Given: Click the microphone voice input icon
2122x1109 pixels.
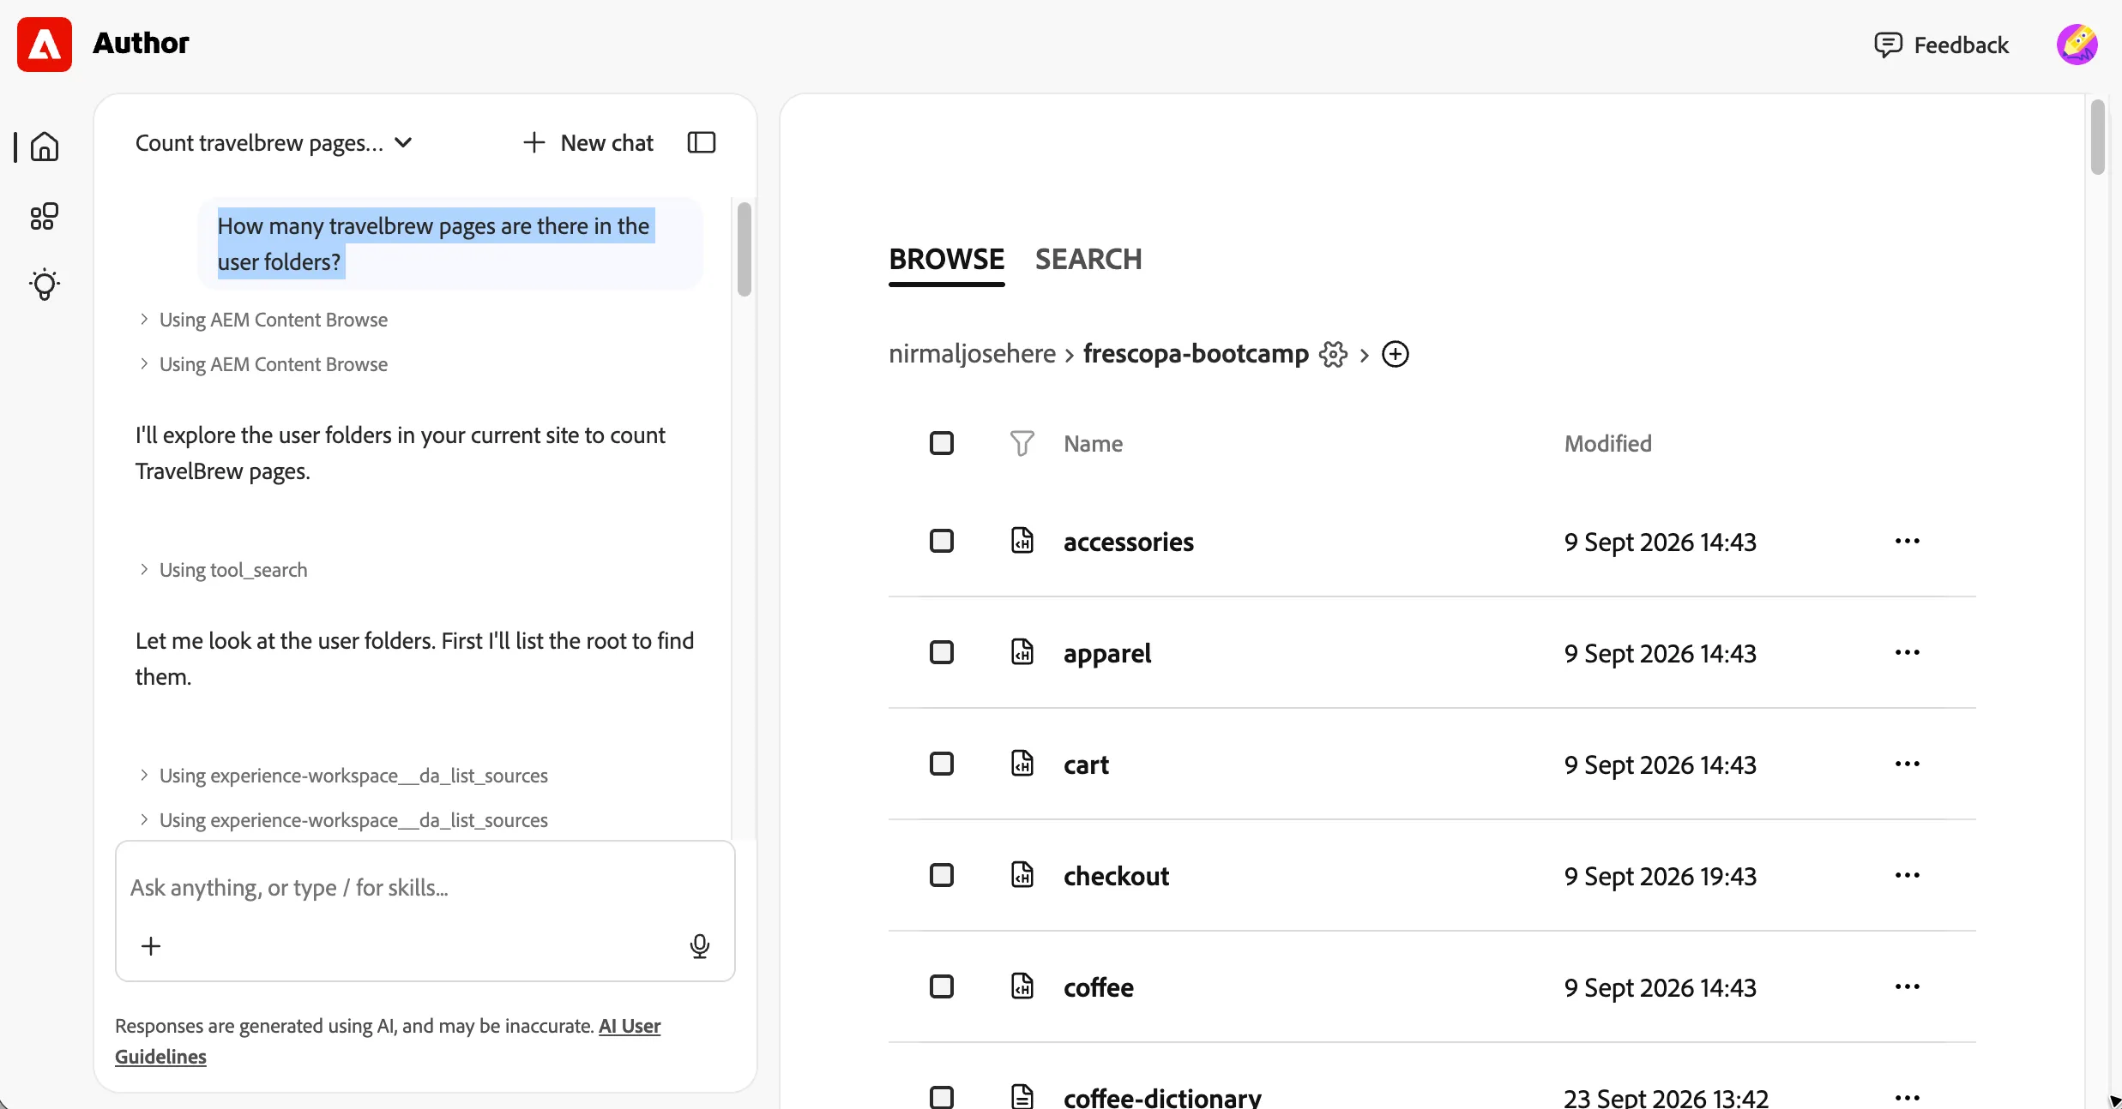Looking at the screenshot, I should [700, 946].
